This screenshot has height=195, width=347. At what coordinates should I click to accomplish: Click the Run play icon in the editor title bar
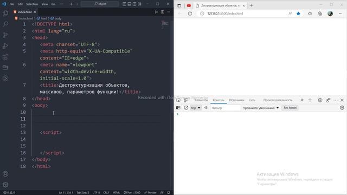tap(156, 12)
